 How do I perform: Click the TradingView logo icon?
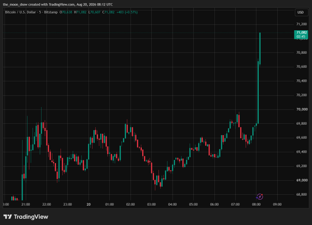pos(8,216)
